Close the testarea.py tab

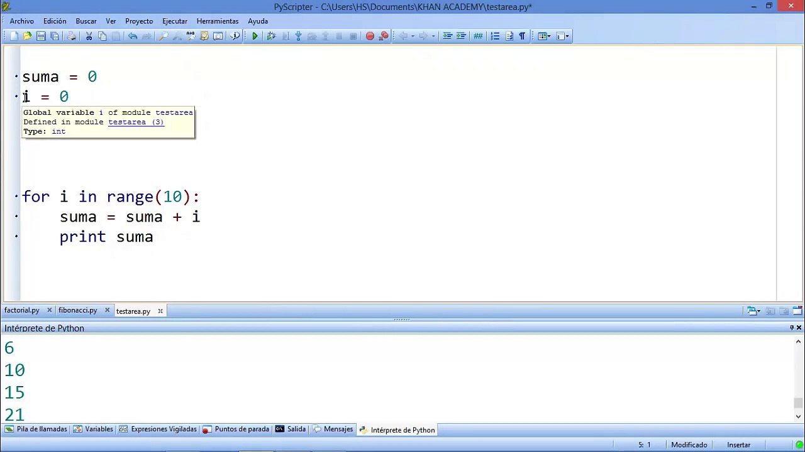tap(160, 311)
